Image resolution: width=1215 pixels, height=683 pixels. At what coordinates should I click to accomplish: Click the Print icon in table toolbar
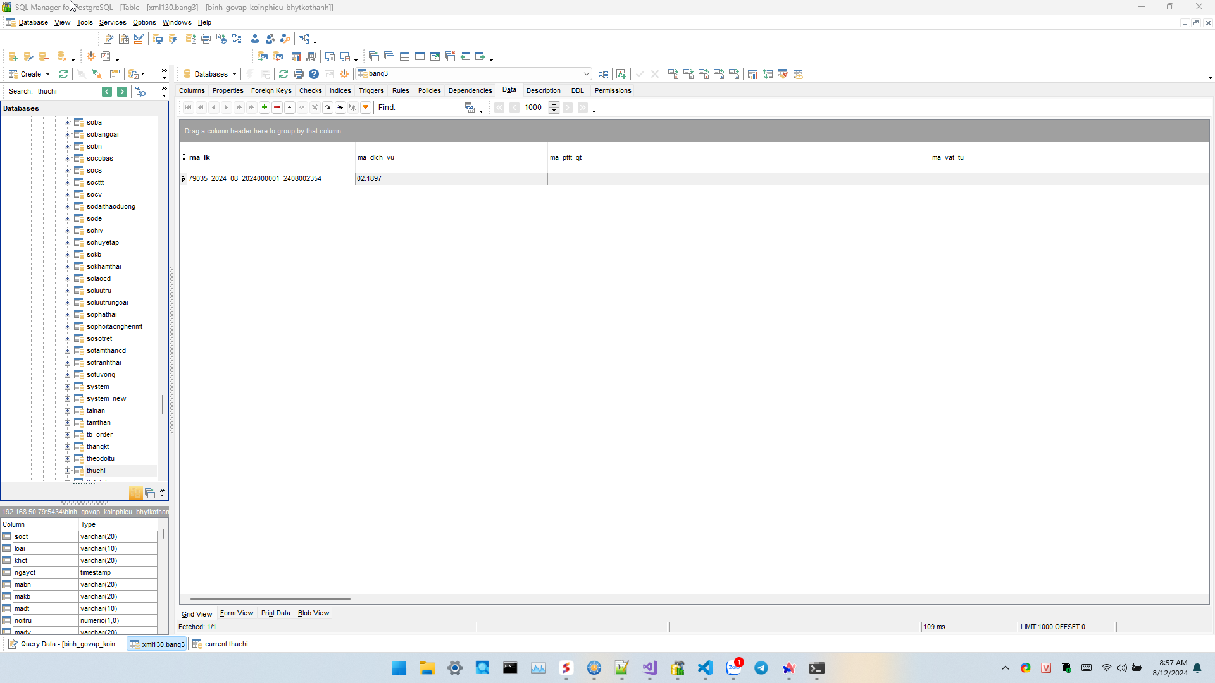[x=299, y=74]
